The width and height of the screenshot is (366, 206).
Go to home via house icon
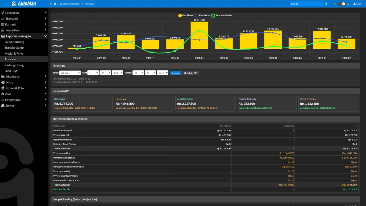55,4
